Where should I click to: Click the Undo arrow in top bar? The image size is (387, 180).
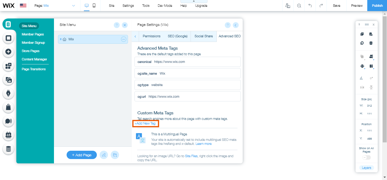coord(310,6)
